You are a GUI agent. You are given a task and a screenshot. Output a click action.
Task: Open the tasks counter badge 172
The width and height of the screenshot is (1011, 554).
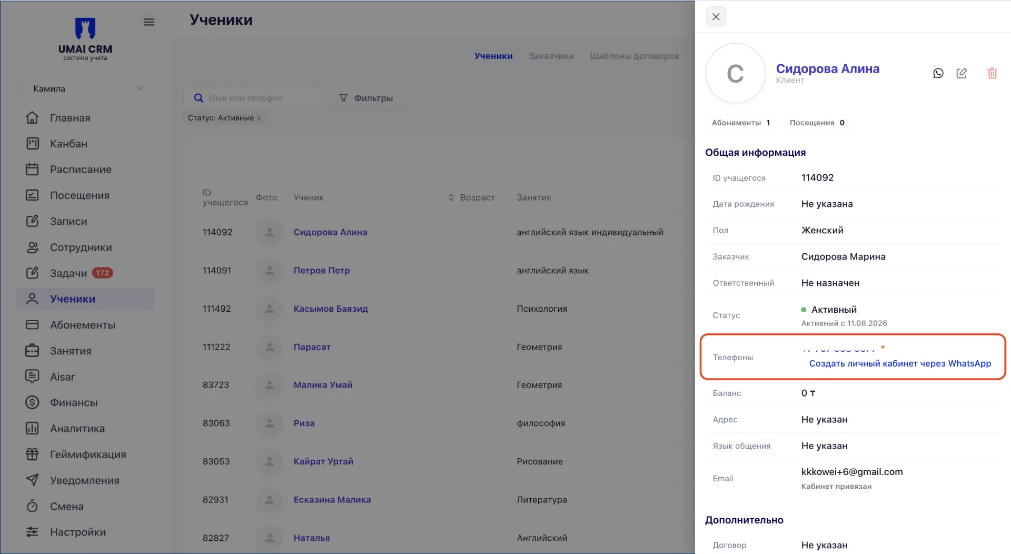tap(103, 273)
